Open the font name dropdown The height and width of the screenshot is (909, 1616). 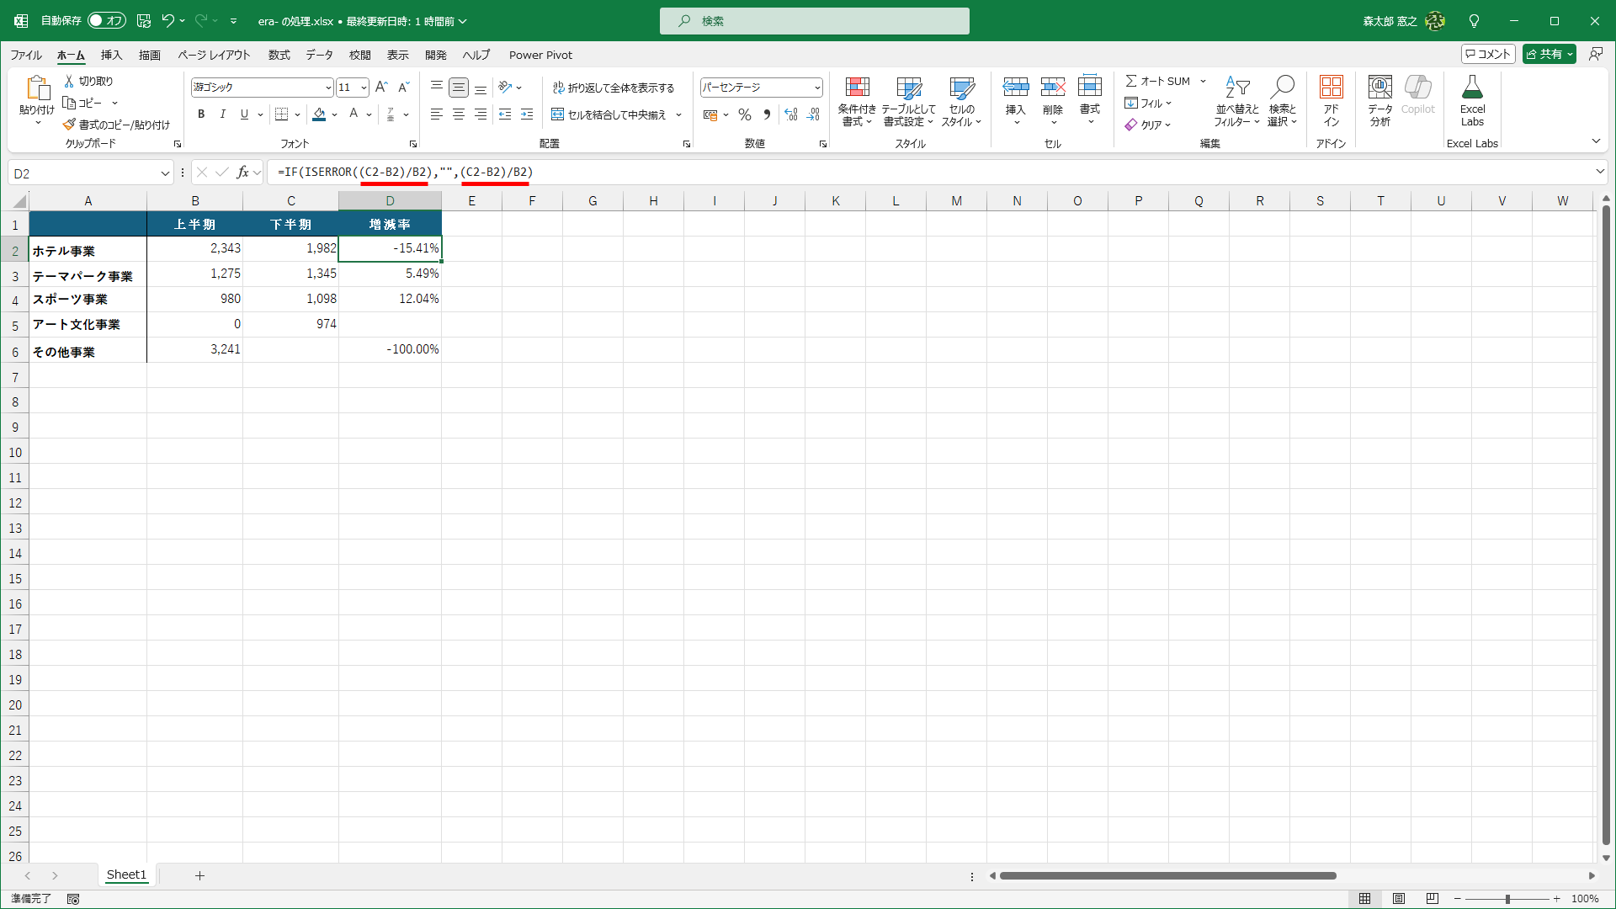328,88
